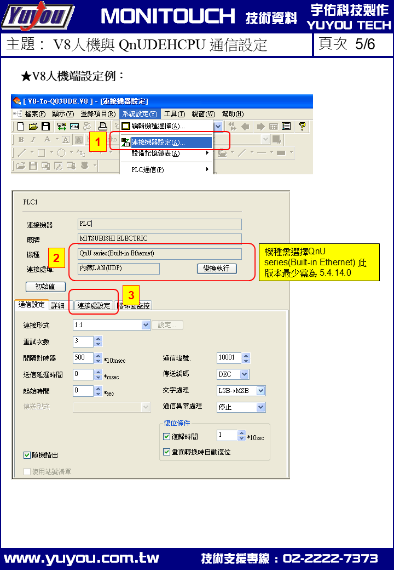
Task: Switch to the 連接處設定 tab
Action: [x=94, y=306]
